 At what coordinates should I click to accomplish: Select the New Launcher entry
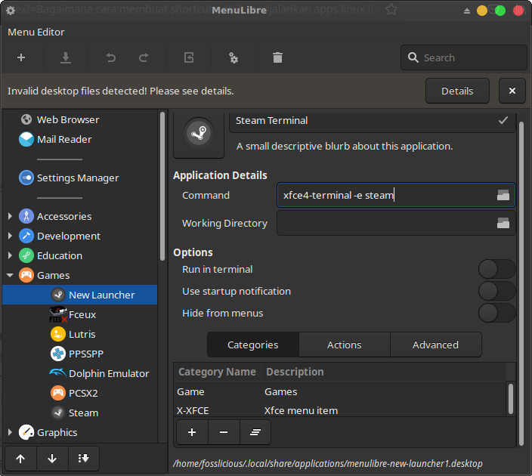tap(80, 295)
